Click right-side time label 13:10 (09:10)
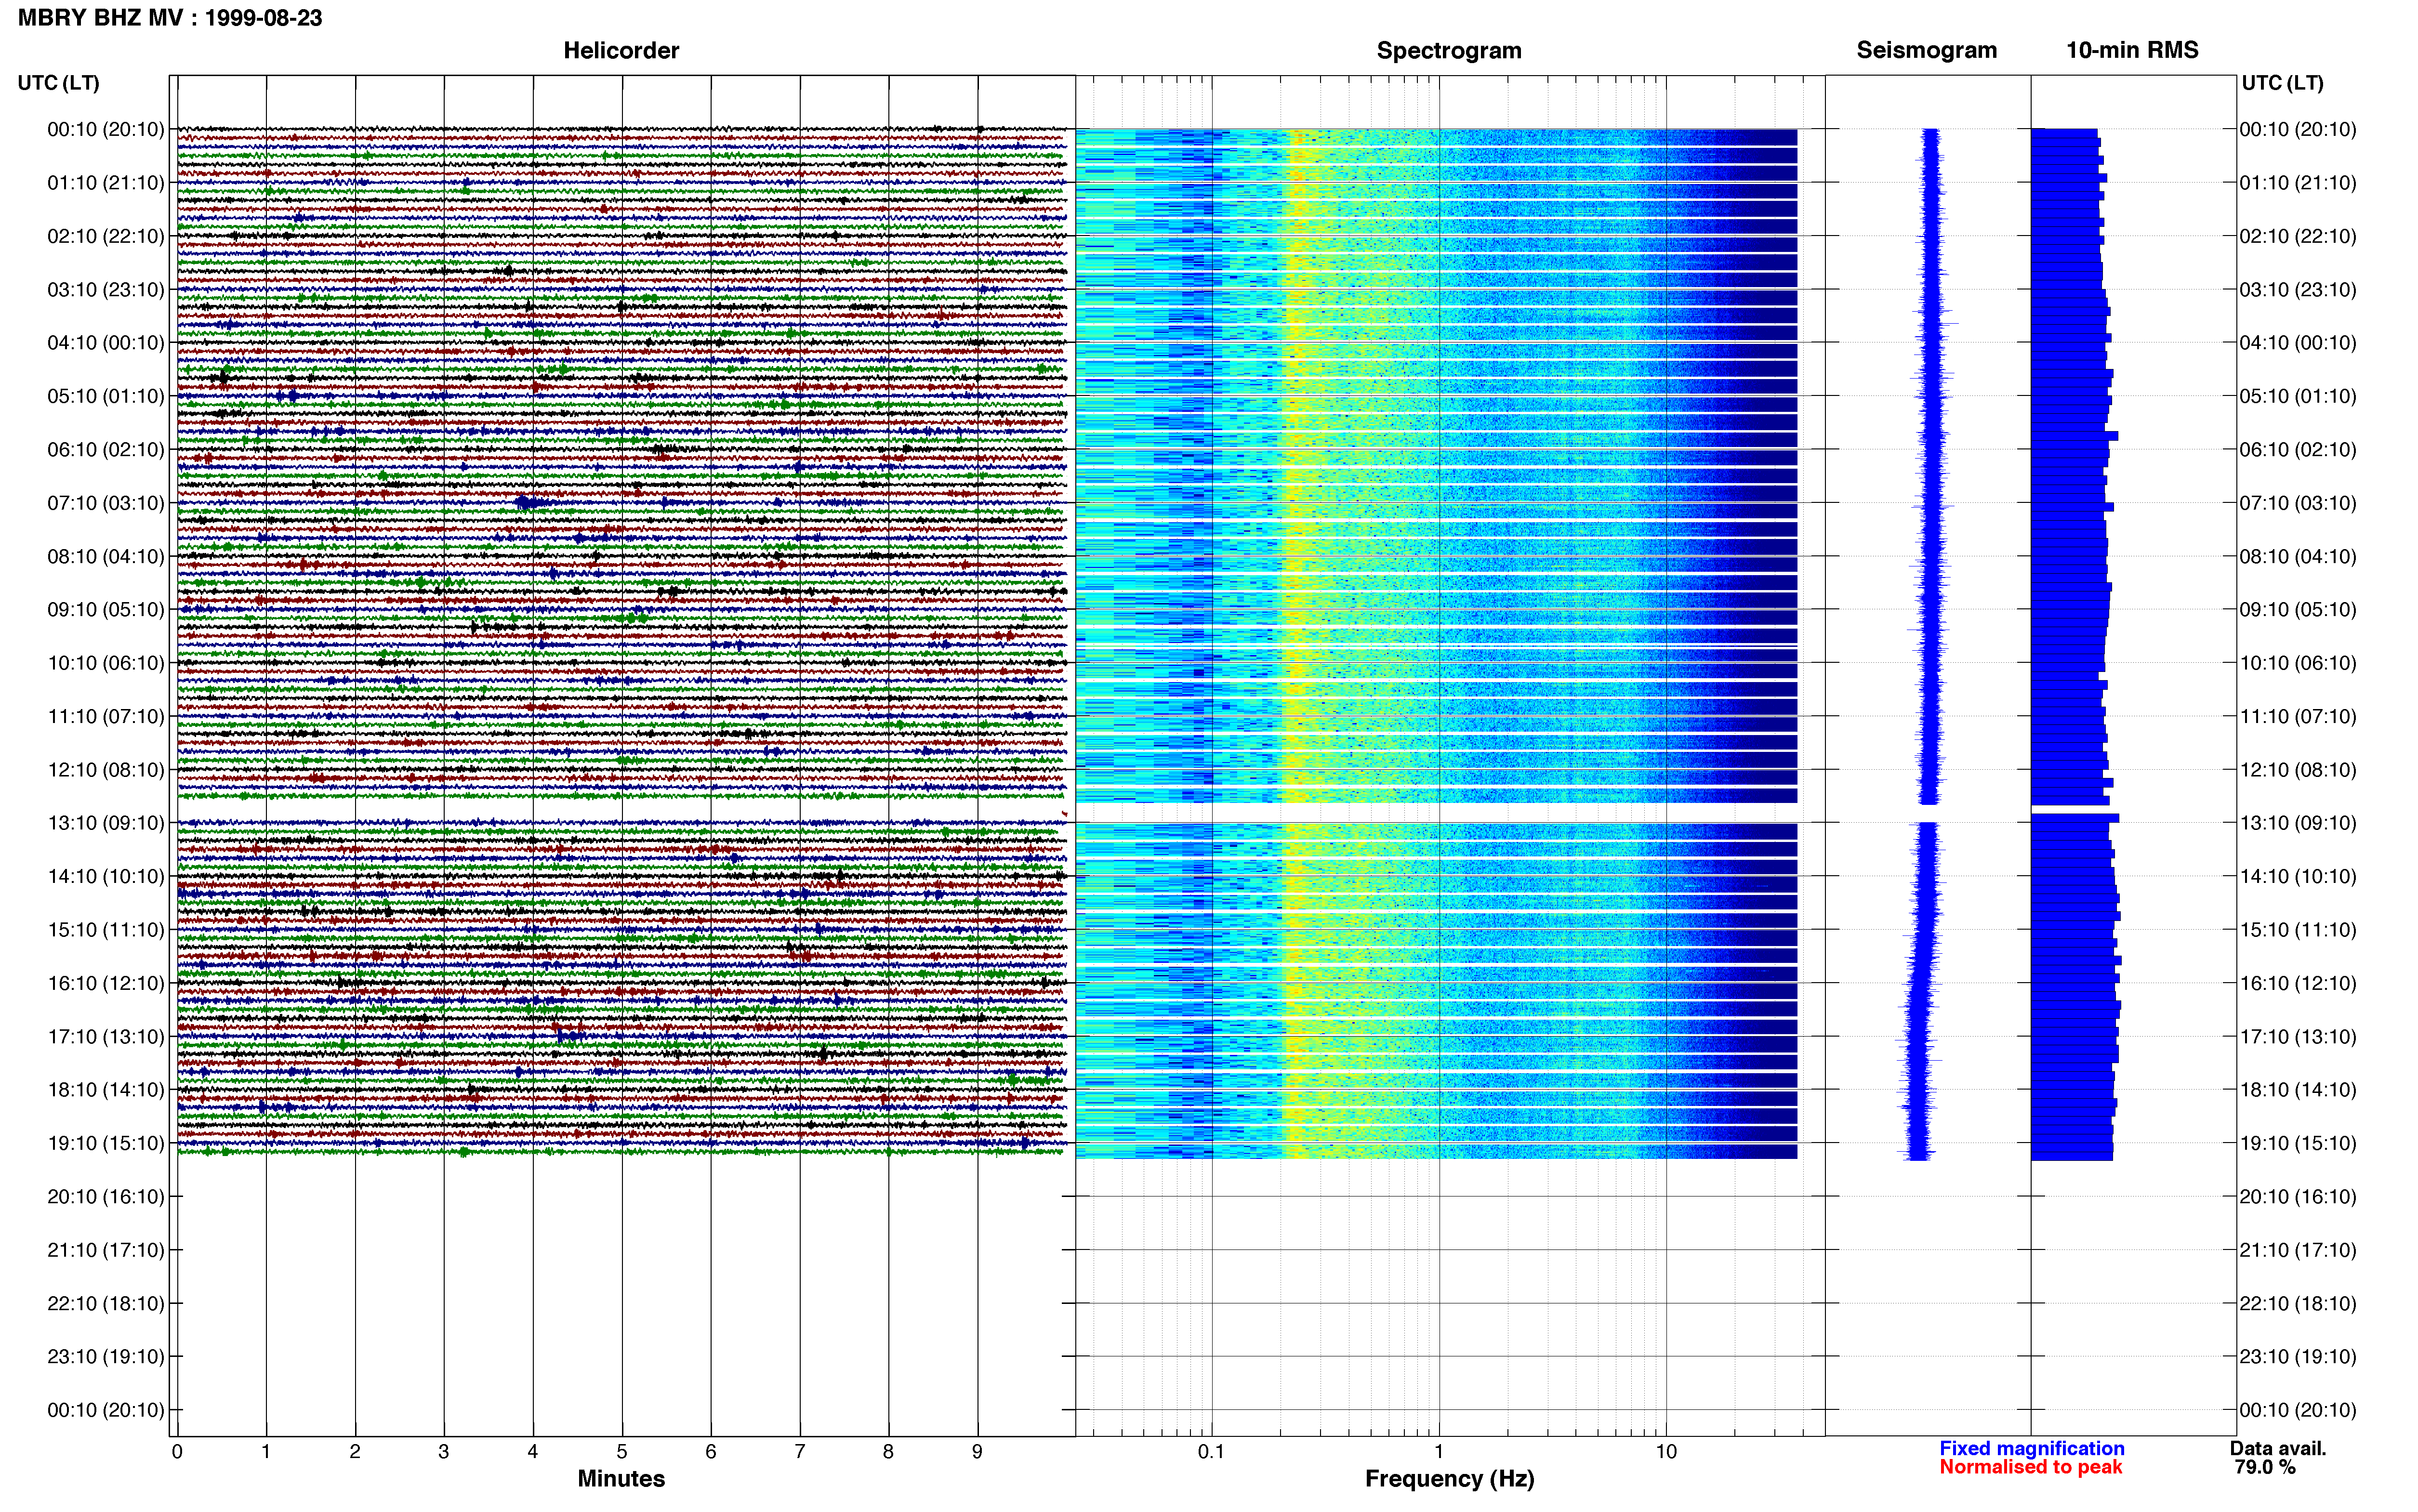Screen dimensions: 2418x1512 [2298, 823]
